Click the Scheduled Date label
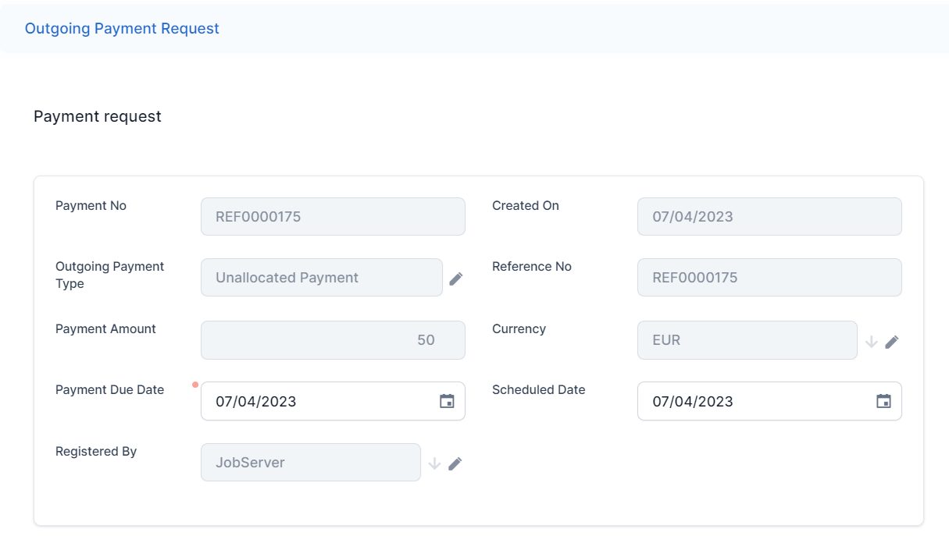 point(538,390)
